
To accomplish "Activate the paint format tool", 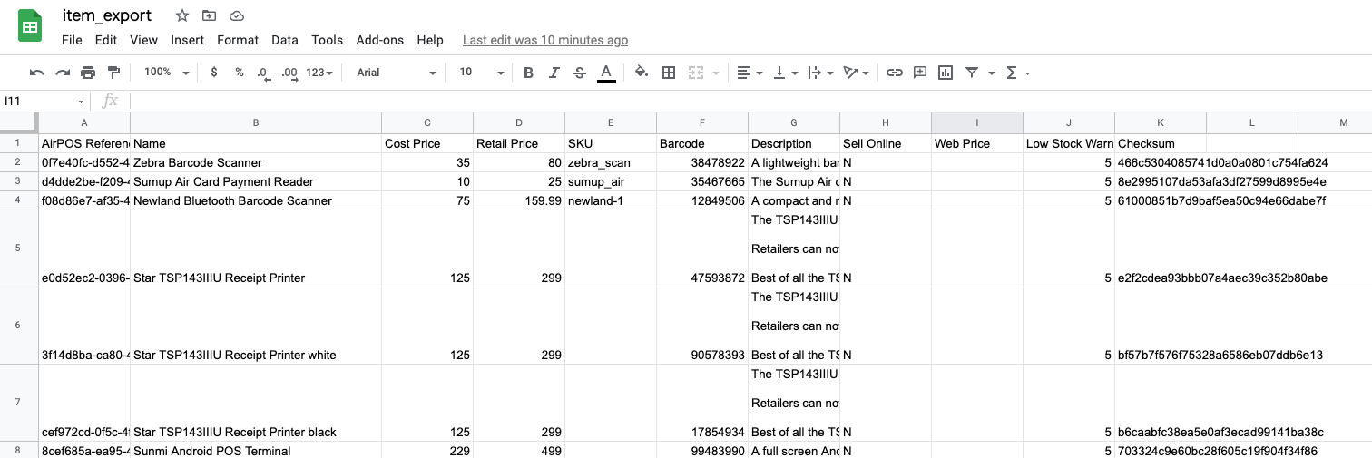I will (x=113, y=73).
